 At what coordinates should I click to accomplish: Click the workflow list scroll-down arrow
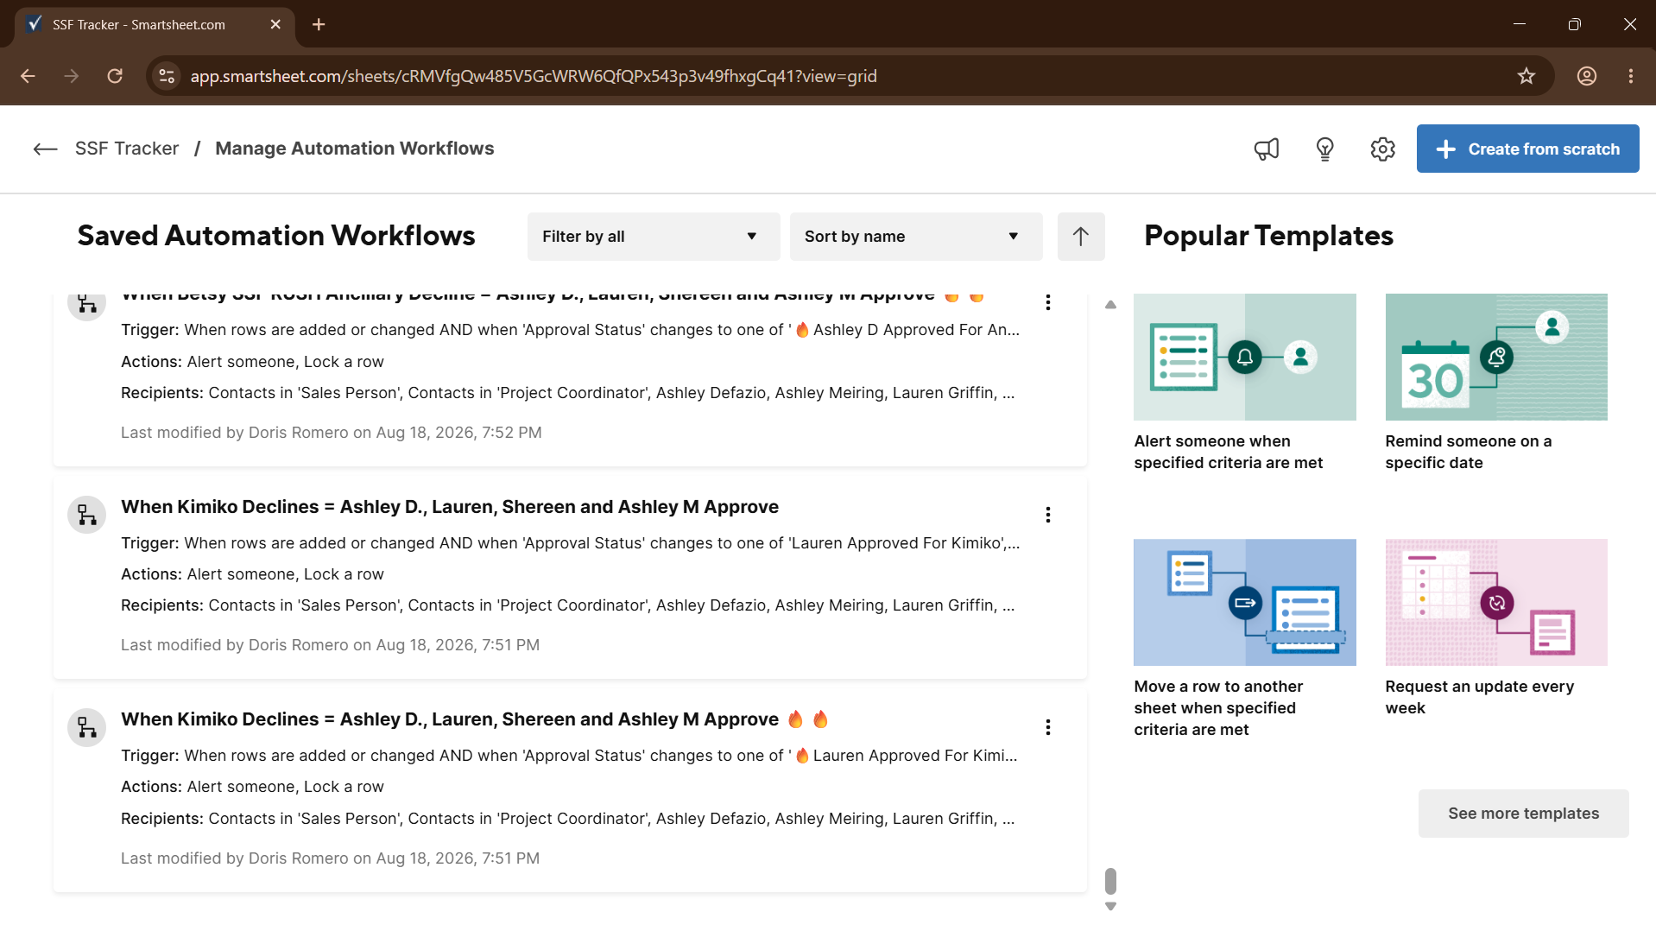coord(1110,906)
